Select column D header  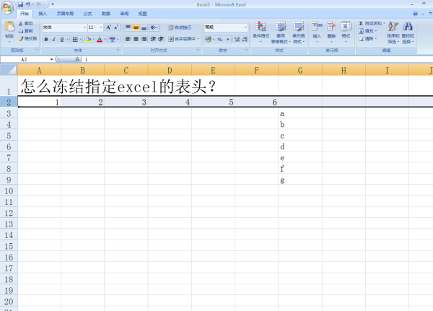tap(170, 70)
